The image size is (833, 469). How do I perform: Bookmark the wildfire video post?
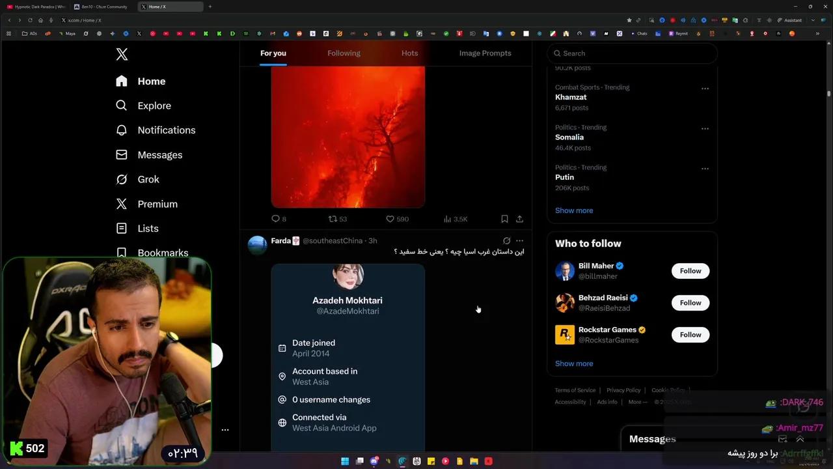[504, 219]
